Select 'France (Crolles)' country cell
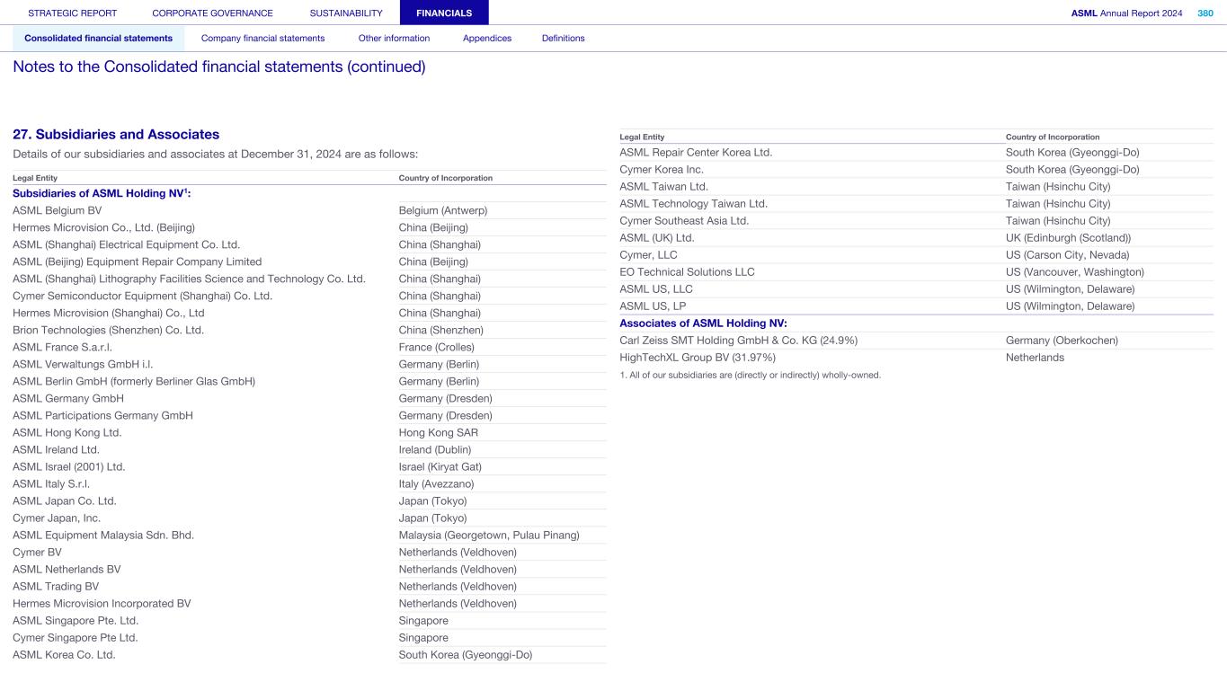This screenshot has width=1227, height=691. pyautogui.click(x=437, y=347)
